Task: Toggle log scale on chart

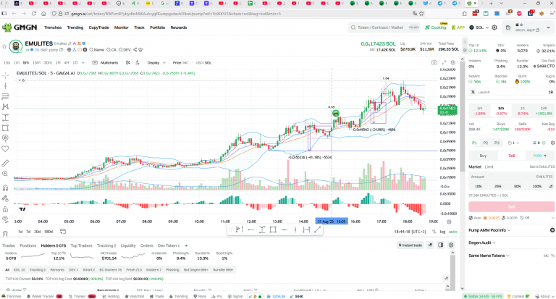Action: pyautogui.click(x=442, y=232)
